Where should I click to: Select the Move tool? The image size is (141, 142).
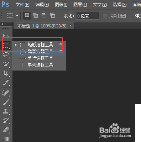(x=6, y=36)
